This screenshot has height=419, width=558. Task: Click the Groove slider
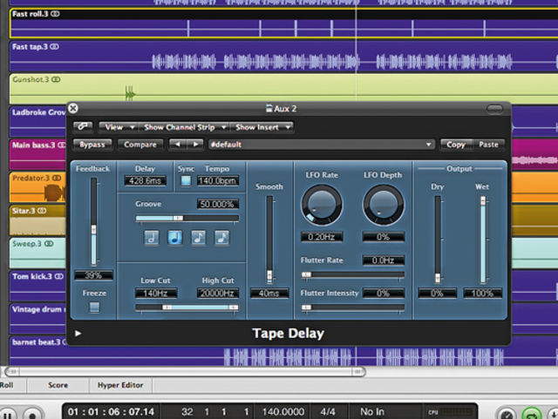click(x=187, y=218)
